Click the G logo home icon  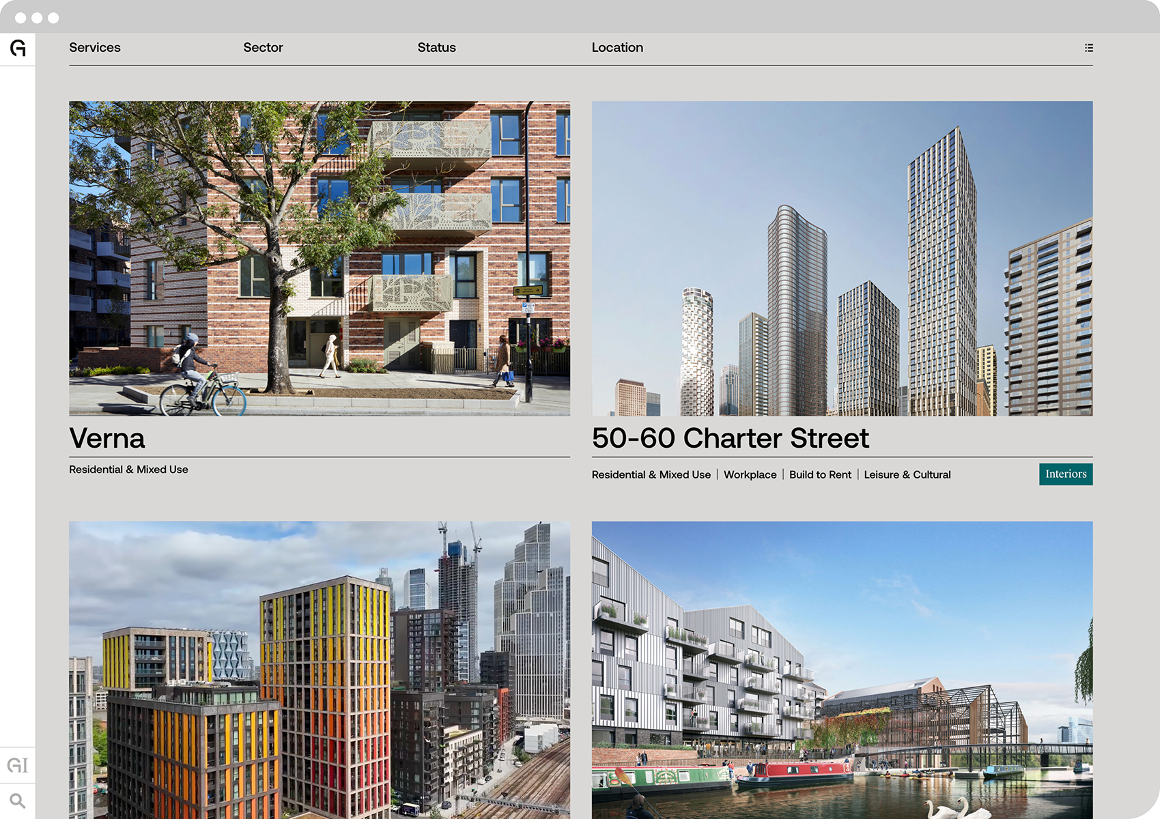tap(18, 48)
